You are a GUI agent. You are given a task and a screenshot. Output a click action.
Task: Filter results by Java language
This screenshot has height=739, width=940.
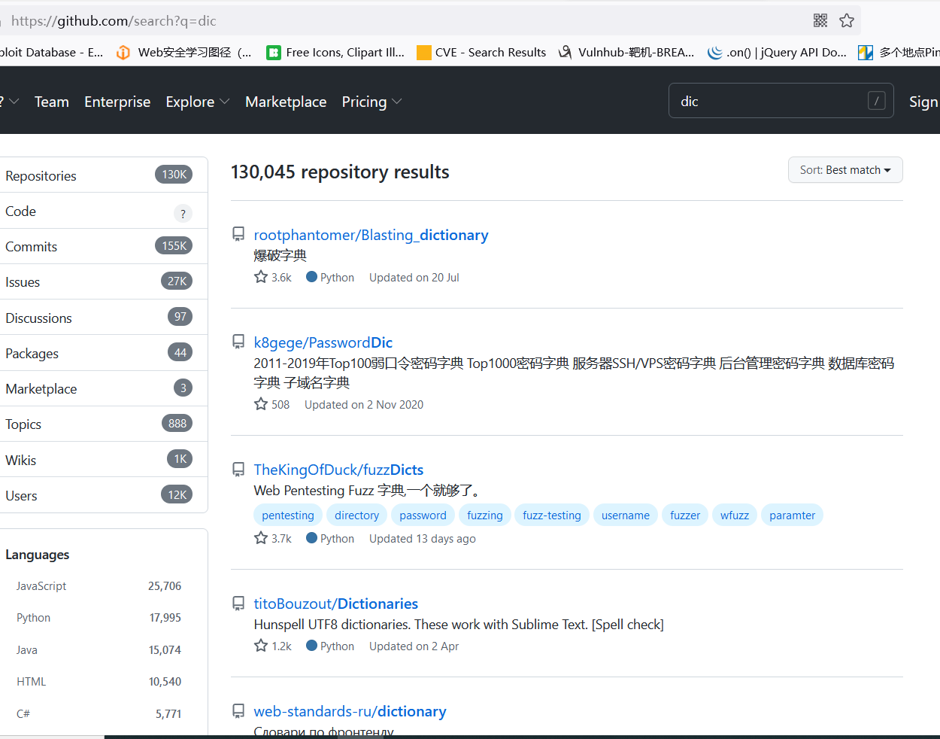pyautogui.click(x=99, y=649)
